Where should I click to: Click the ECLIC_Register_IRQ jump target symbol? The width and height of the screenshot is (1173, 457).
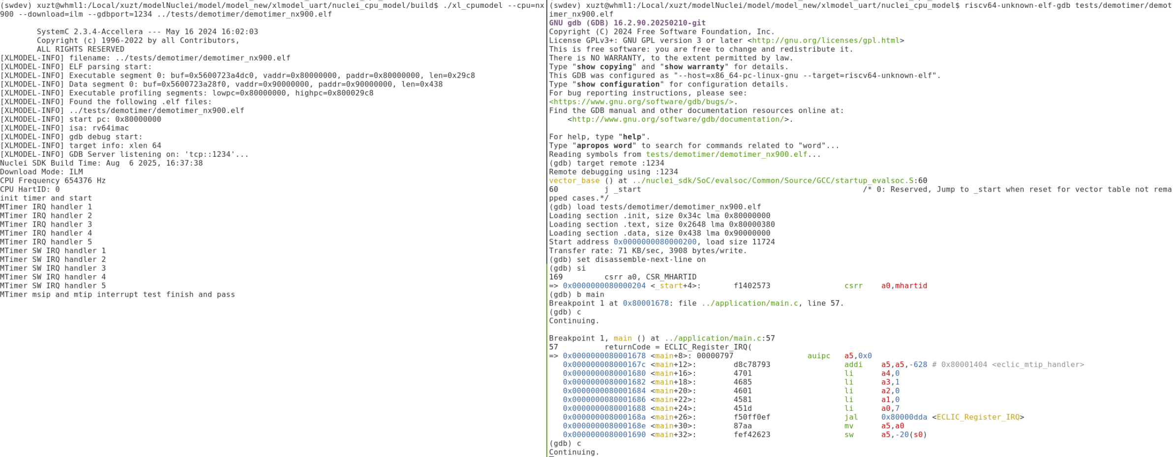pos(979,417)
